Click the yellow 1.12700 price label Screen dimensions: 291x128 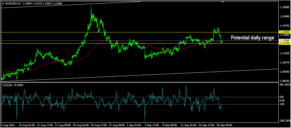(284, 43)
